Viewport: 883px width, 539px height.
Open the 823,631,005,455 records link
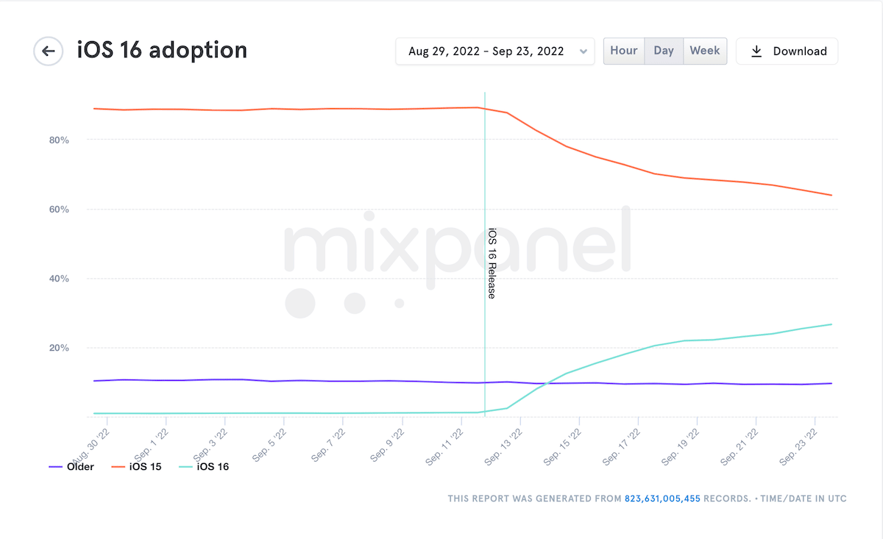tap(662, 499)
